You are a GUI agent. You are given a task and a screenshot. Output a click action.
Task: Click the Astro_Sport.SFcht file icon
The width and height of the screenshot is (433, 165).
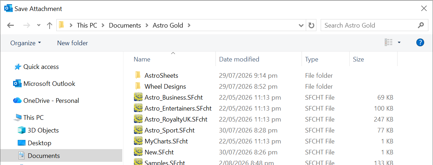(138, 130)
